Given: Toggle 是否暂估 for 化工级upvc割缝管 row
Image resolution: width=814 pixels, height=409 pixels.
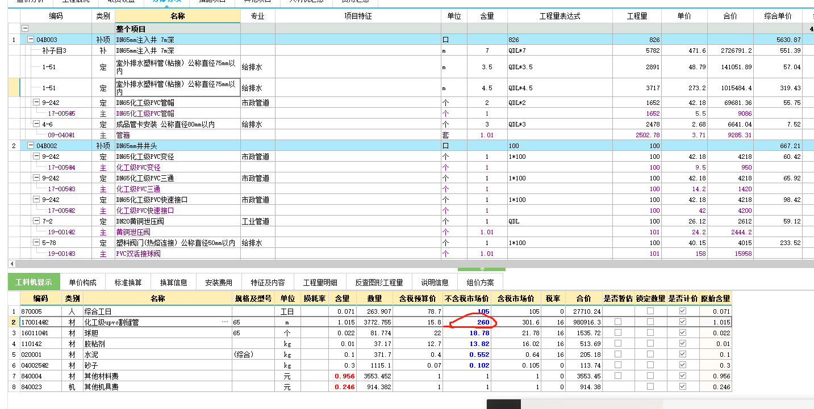Looking at the screenshot, I should click(x=618, y=322).
